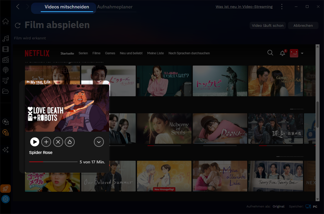Click the NETFLIX logo

pos(37,53)
